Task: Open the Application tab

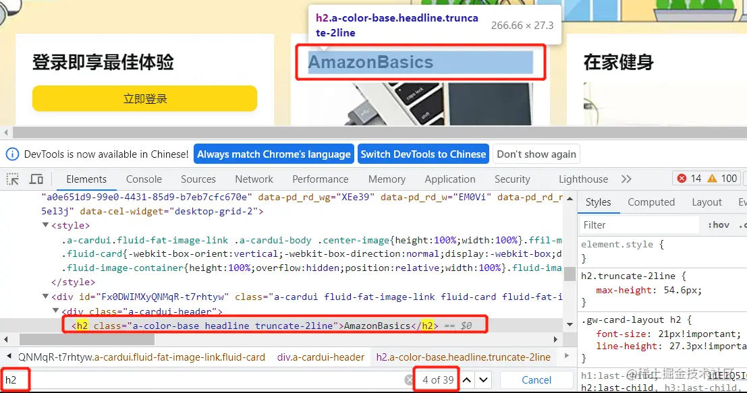Action: click(x=450, y=179)
